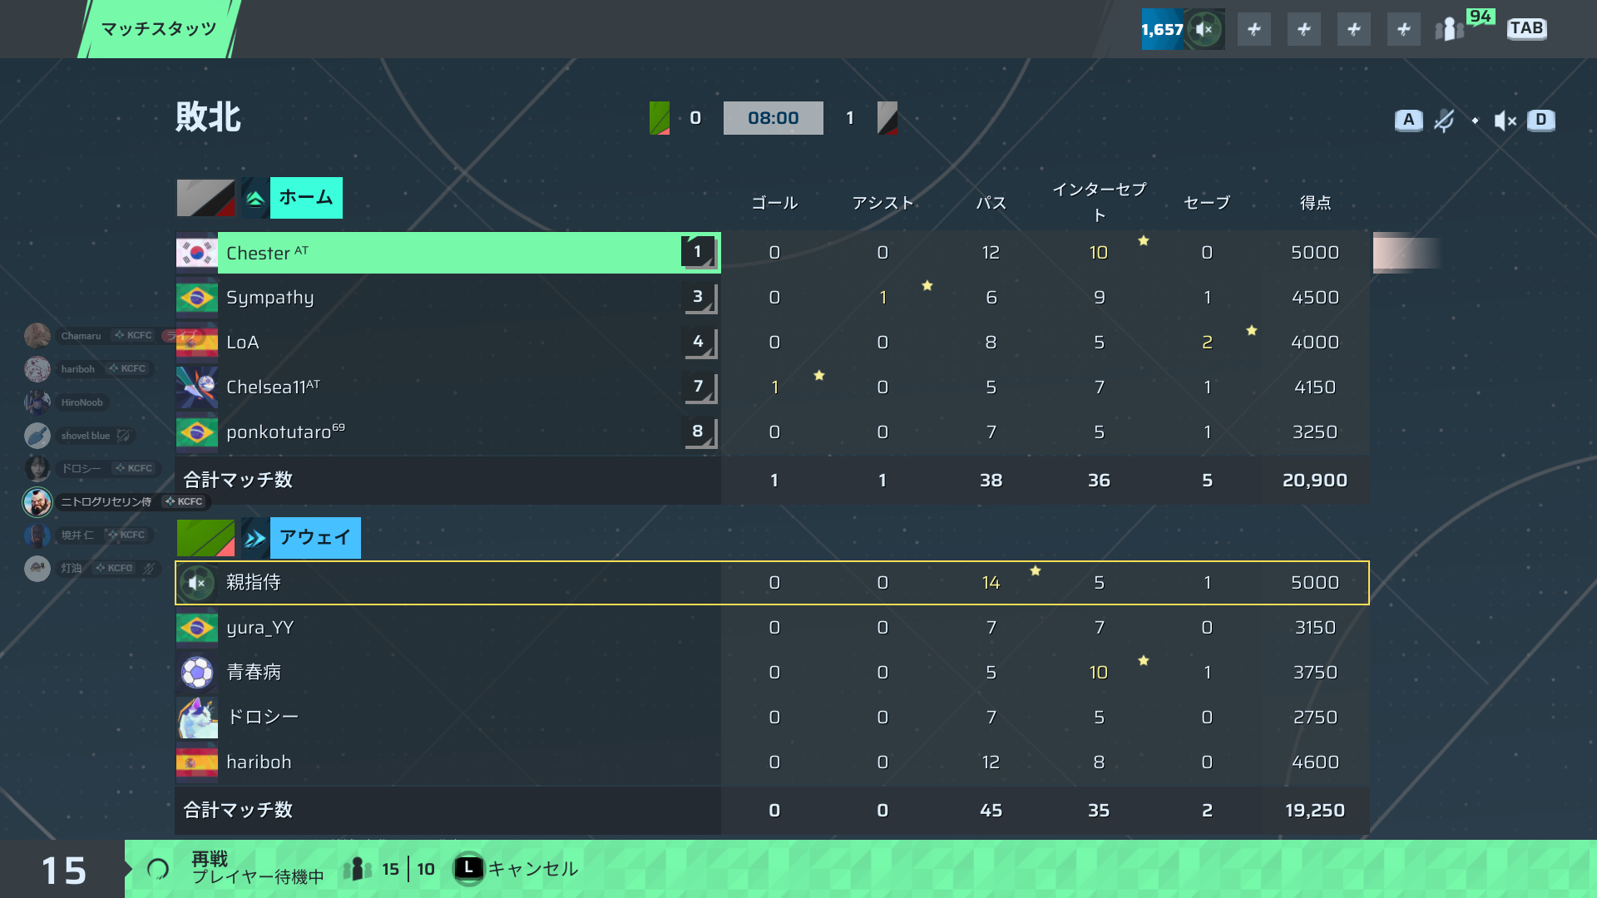1597x898 pixels.
Task: Select the マッチスタッツ tab
Action: coord(159,29)
